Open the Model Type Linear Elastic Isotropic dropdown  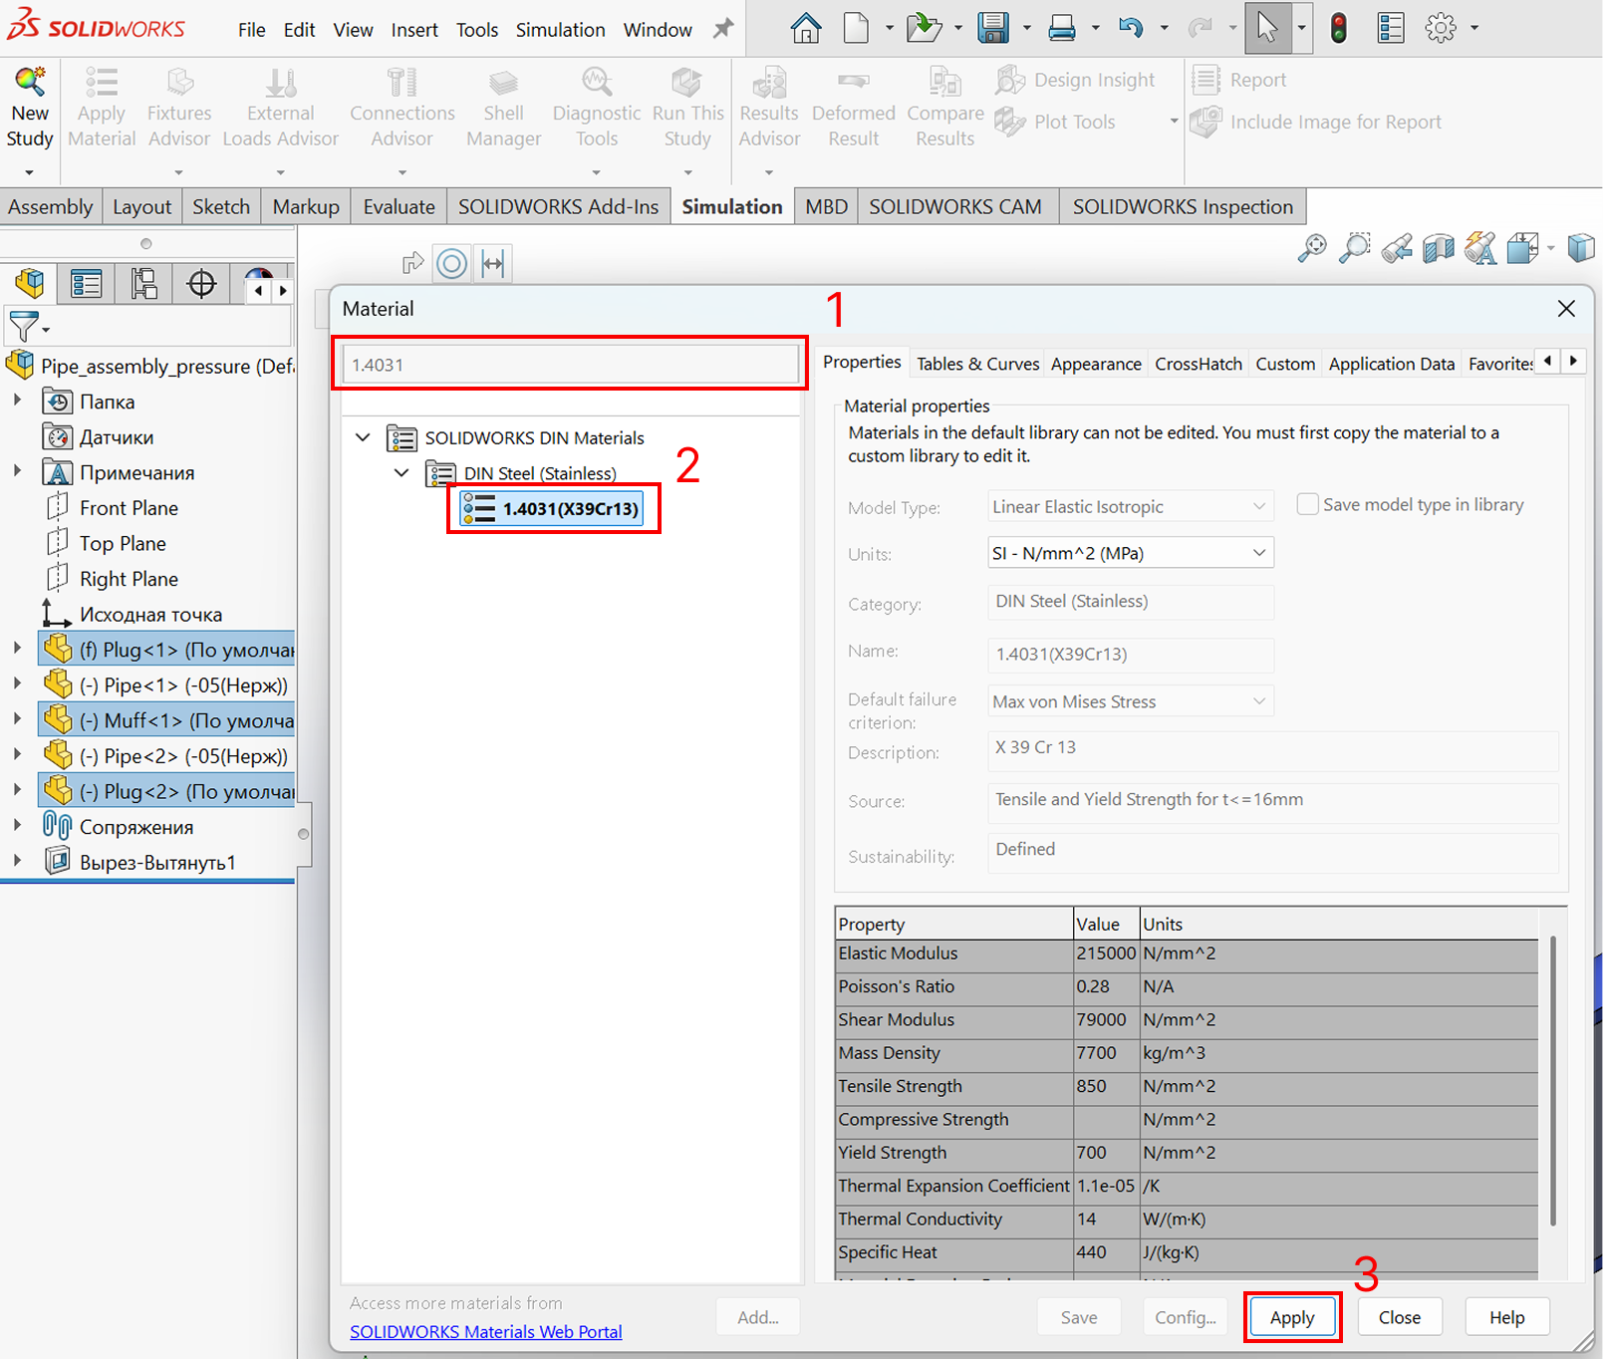point(1130,506)
